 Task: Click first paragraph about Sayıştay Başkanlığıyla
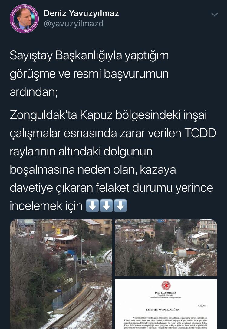click(89, 74)
